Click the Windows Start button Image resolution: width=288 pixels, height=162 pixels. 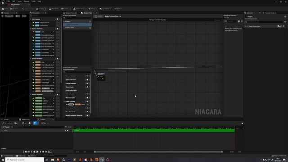(3, 160)
